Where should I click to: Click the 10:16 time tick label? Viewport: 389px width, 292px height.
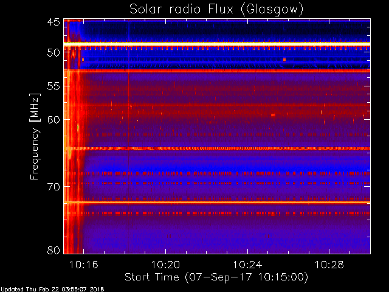84,265
